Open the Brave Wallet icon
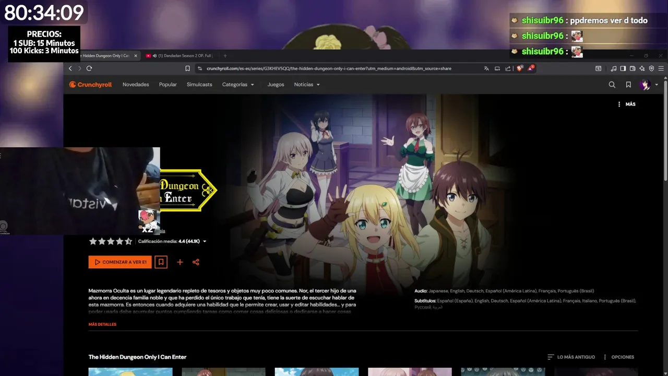 click(633, 68)
